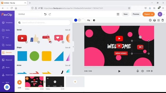This screenshot has height=93, width=166.
Task: Go to browser home page
Action: [x=16, y=8]
